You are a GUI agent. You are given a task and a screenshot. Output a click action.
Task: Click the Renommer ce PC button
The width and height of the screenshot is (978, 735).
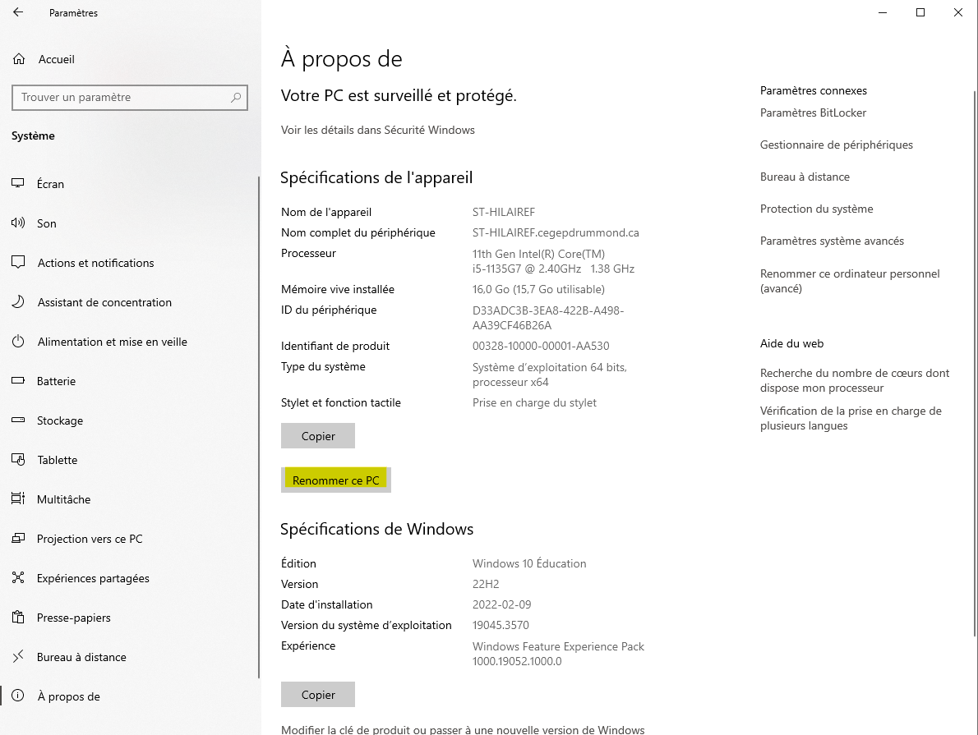335,480
